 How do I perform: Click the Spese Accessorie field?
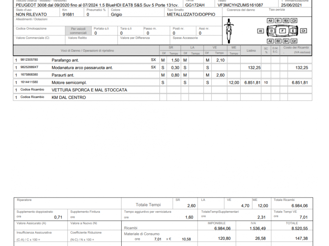tap(196, 40)
